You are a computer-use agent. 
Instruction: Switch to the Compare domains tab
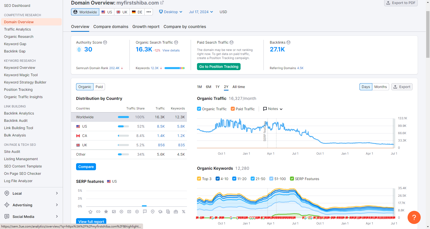[x=111, y=26]
